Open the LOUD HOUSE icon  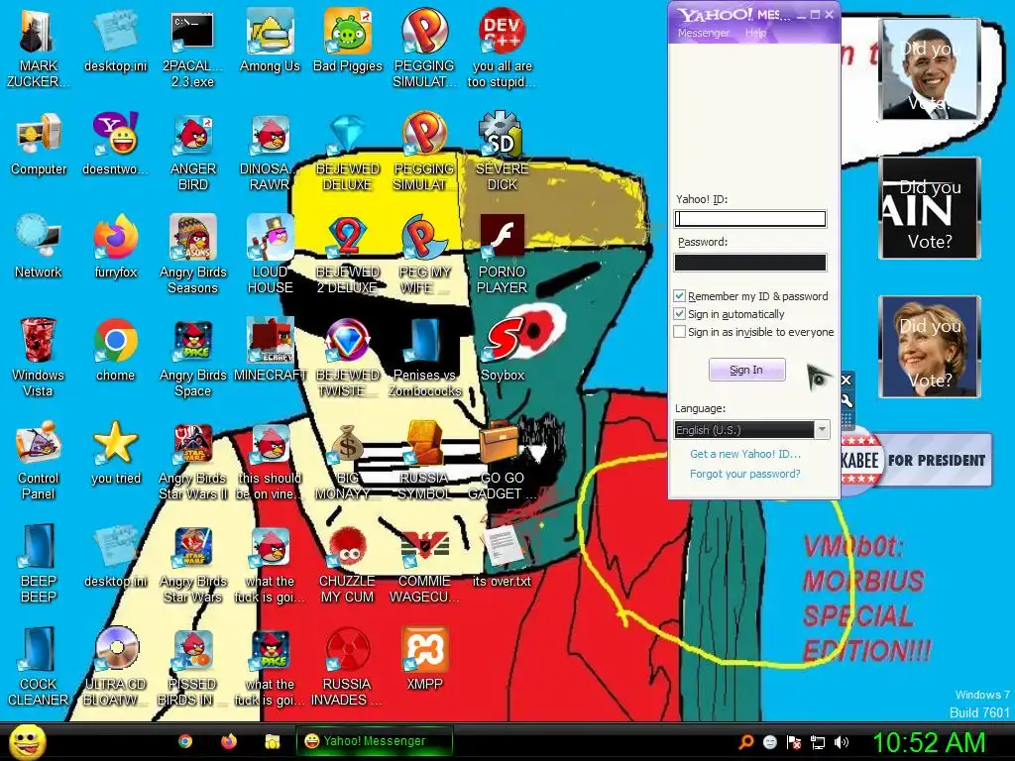click(270, 255)
